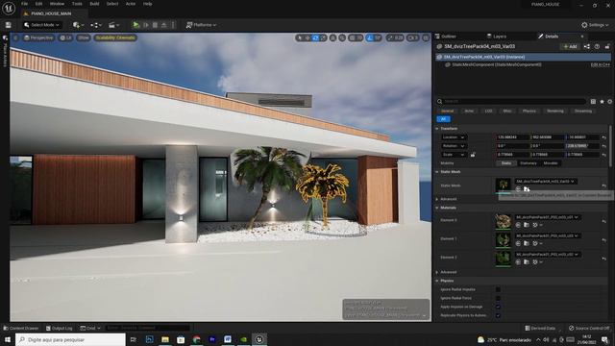Click the blueprint/hierarchy icon next to Add
Image resolution: width=615 pixels, height=346 pixels.
(x=587, y=46)
